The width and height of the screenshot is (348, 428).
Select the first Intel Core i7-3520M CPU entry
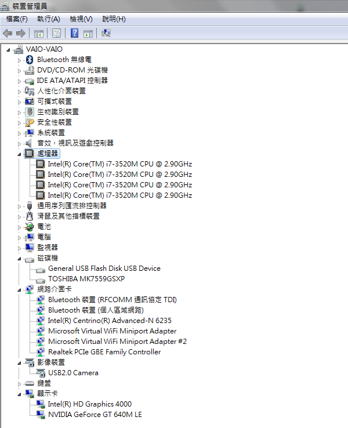[x=120, y=164]
